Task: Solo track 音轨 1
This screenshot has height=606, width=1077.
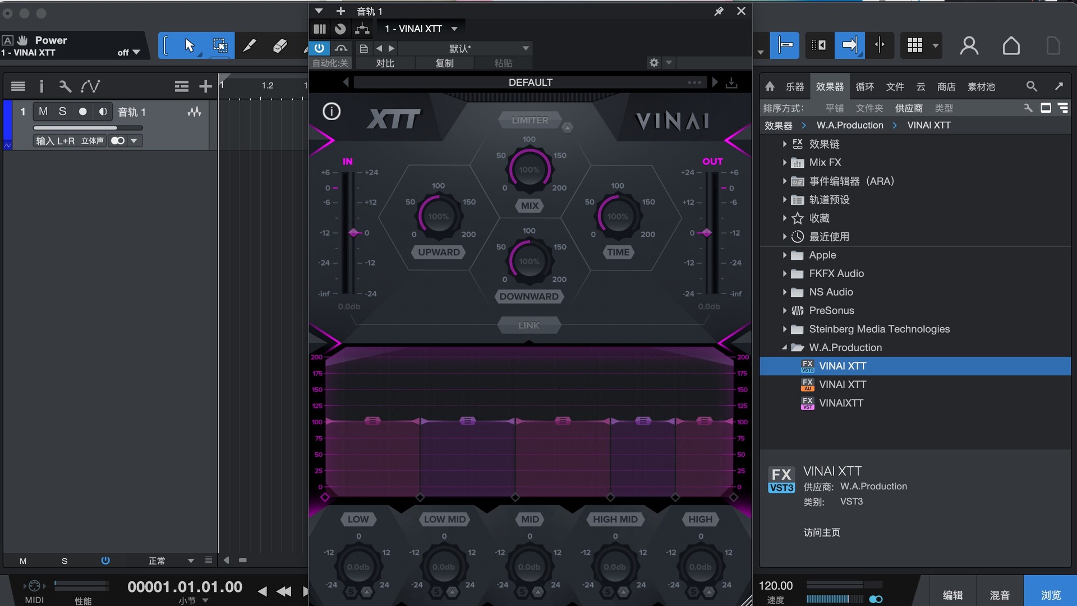Action: [x=62, y=112]
